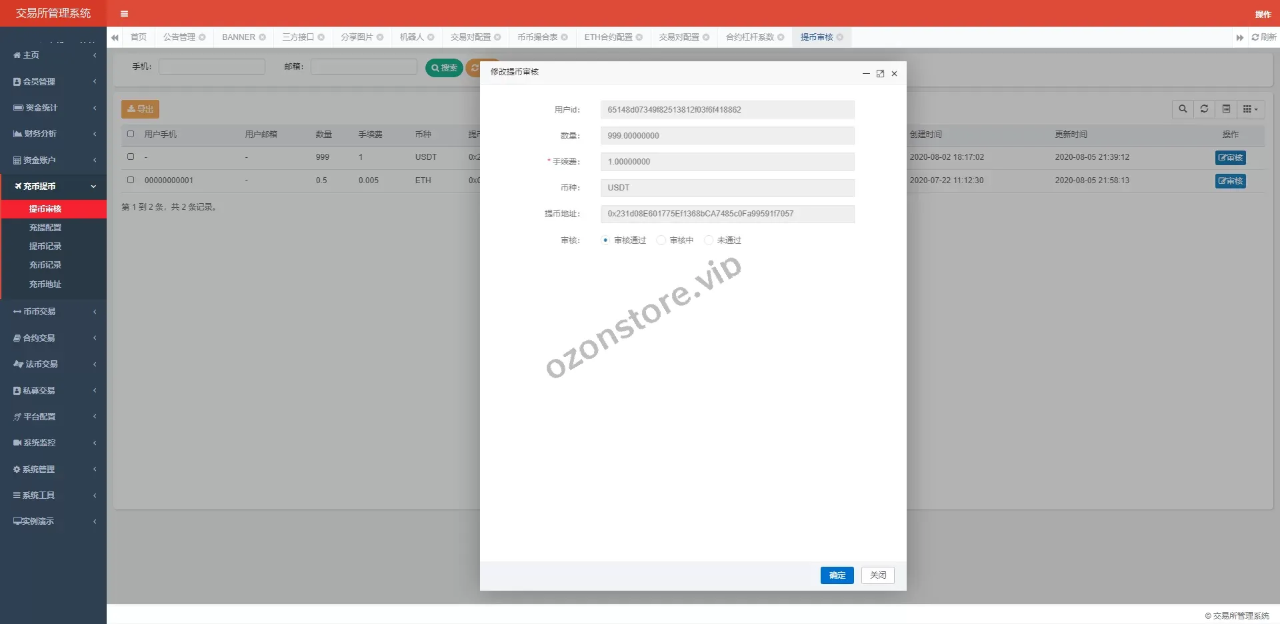Click the 关闭 button in dialog
The width and height of the screenshot is (1280, 624).
[x=877, y=575]
